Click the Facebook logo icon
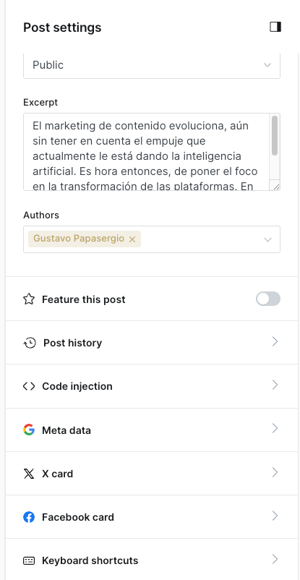Image resolution: width=300 pixels, height=580 pixels. tap(29, 517)
